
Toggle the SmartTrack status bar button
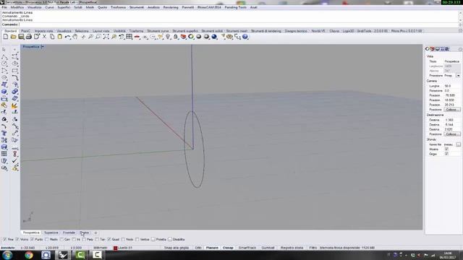(x=247, y=248)
